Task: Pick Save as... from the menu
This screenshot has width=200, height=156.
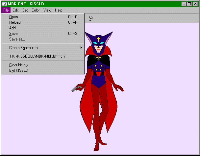Action: [x=17, y=39]
